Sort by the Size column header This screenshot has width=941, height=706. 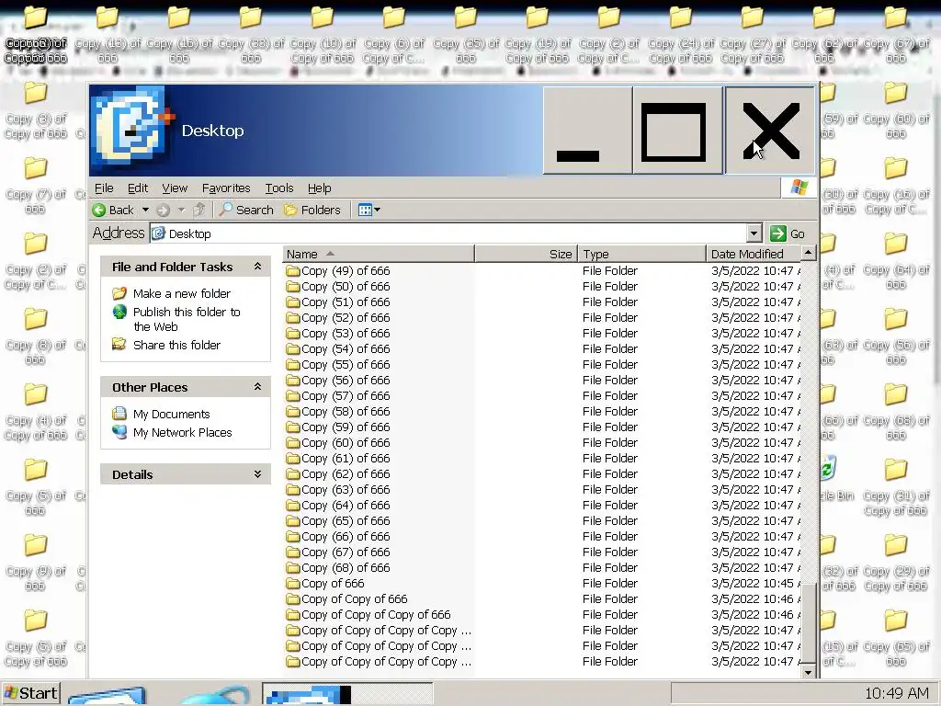527,254
